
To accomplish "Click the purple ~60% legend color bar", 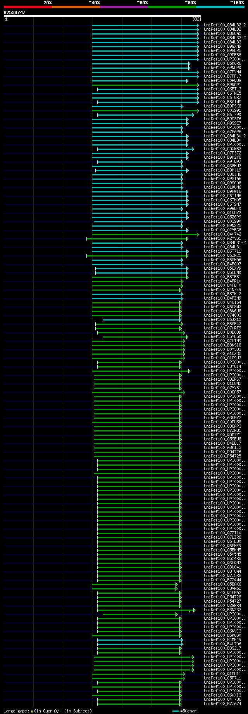I will [x=124, y=7].
